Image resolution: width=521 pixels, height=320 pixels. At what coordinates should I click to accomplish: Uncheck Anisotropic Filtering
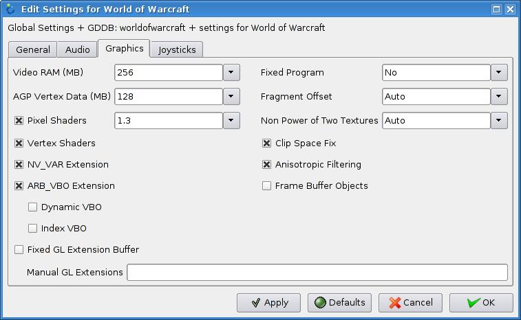[x=266, y=165]
